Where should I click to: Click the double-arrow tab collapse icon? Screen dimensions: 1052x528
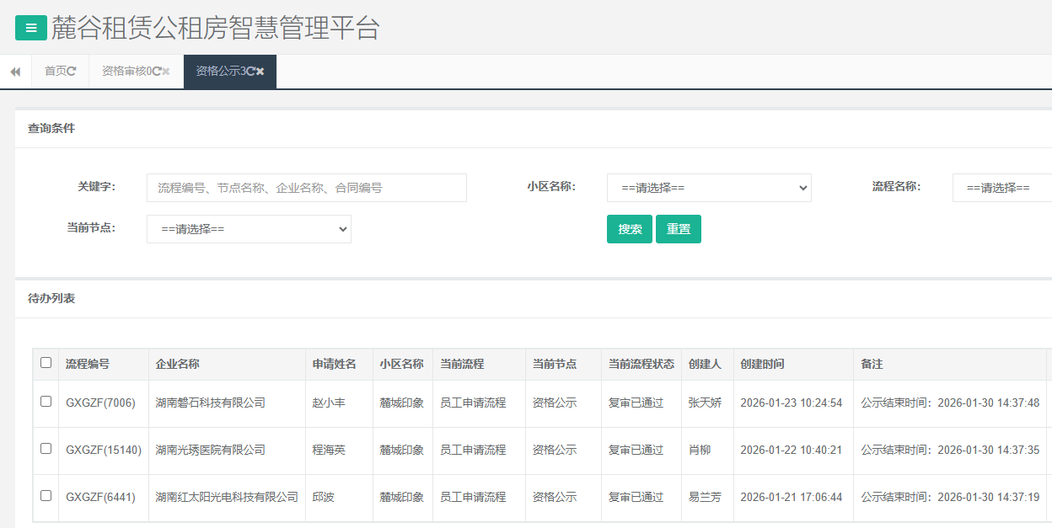(14, 71)
